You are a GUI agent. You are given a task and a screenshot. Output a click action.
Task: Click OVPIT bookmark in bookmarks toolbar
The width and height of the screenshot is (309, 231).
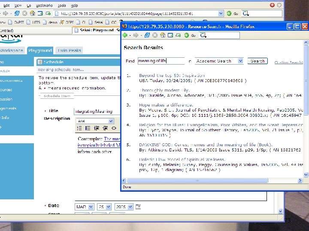tap(17, 22)
